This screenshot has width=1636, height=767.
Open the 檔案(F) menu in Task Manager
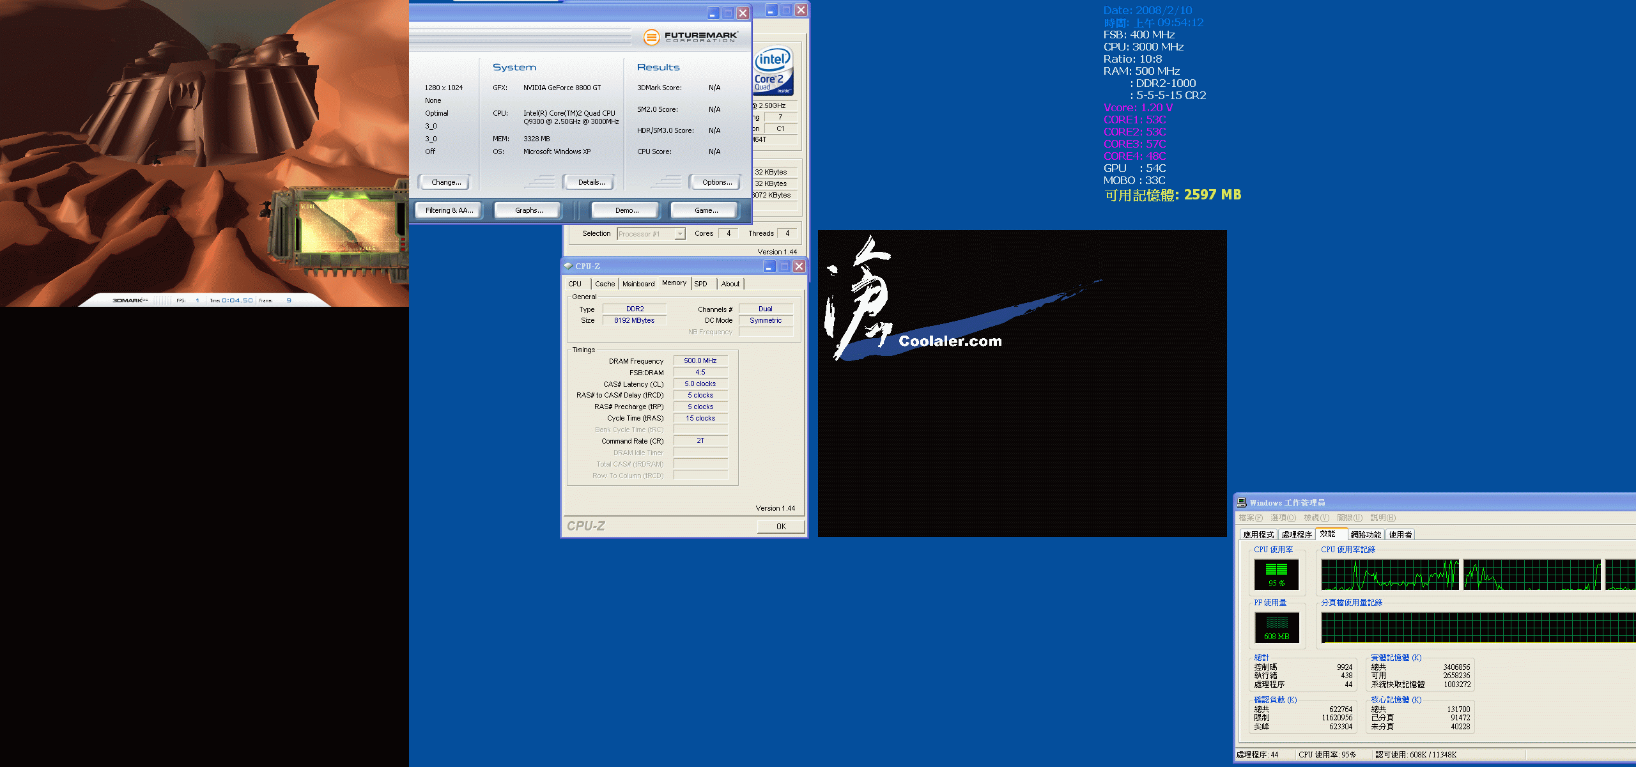tap(1251, 518)
